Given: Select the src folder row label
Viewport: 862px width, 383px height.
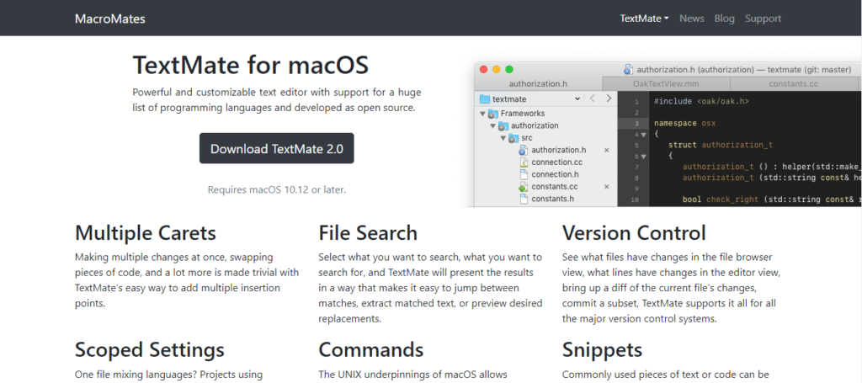Looking at the screenshot, I should (527, 138).
